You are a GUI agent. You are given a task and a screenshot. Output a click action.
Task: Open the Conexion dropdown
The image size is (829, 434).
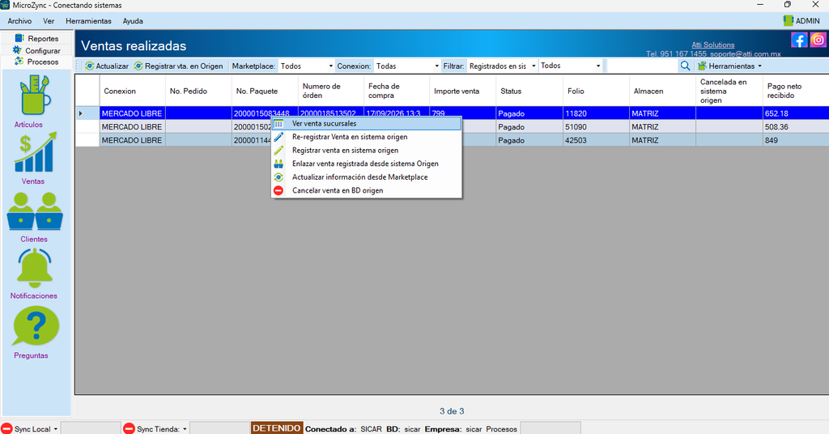pyautogui.click(x=407, y=66)
